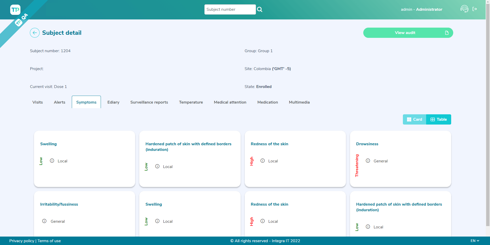The width and height of the screenshot is (490, 245).
Task: Open the Temperature tab
Action: (191, 102)
